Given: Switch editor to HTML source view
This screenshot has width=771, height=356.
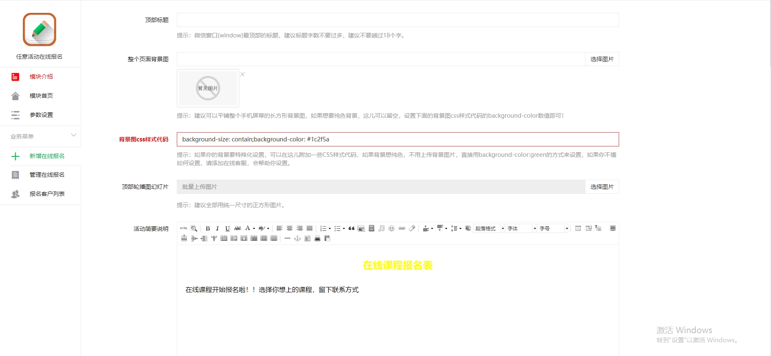Looking at the screenshot, I should click(x=183, y=228).
